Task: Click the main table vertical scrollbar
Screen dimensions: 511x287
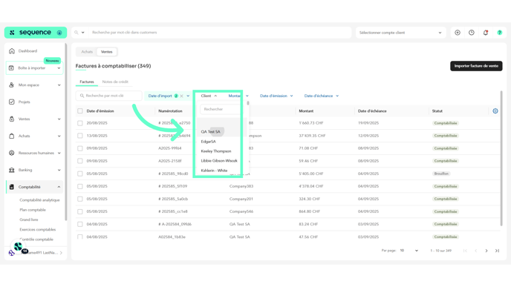Action: pyautogui.click(x=501, y=158)
